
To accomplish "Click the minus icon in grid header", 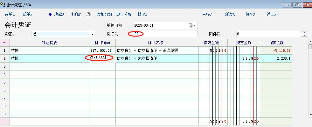I will (x=5, y=43).
